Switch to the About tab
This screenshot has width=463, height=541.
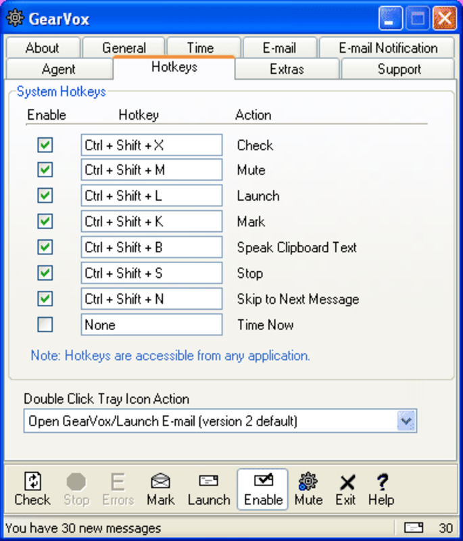coord(43,47)
